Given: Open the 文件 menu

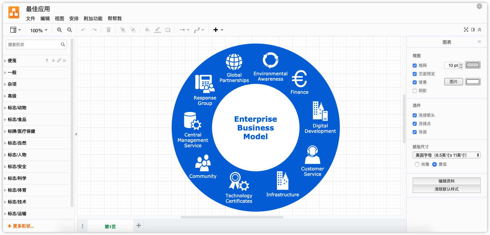Looking at the screenshot, I should click(31, 18).
